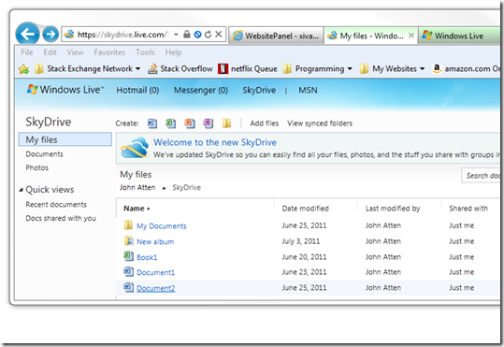Viewport: 504px width, 347px height.
Task: Create a new OneNote notebook icon
Action: 209,123
